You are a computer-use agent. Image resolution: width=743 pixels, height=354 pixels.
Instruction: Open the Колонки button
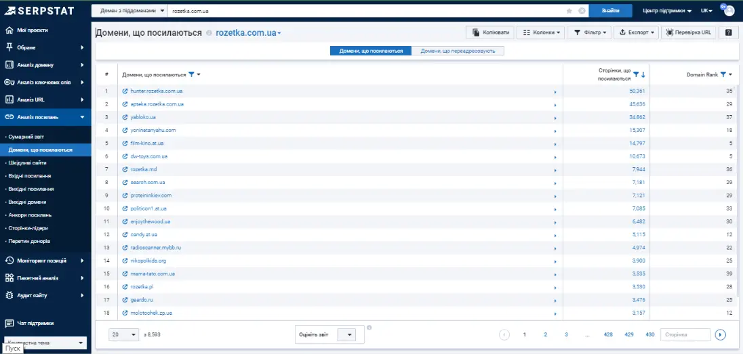click(540, 32)
